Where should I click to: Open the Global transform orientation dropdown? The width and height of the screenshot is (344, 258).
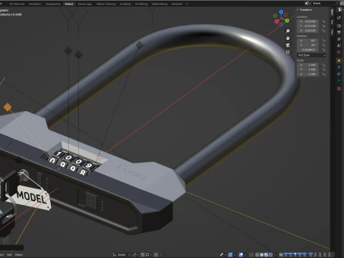121,254
